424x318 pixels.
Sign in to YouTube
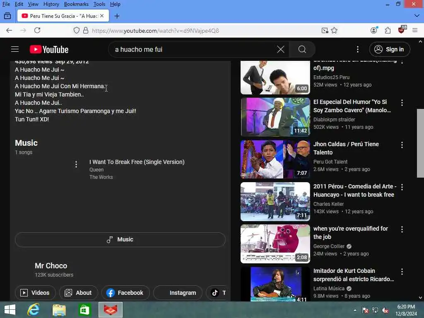(x=389, y=49)
